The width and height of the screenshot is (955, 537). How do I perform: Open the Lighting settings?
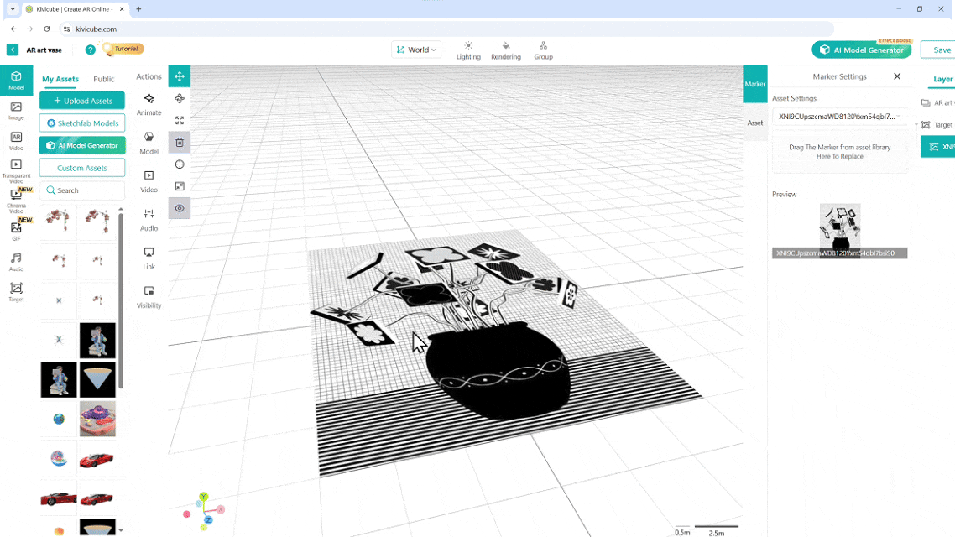468,50
